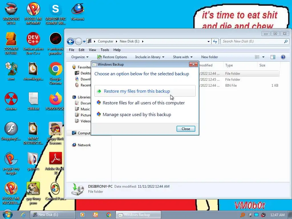Image resolution: width=292 pixels, height=219 pixels.
Task: Choose Restore my files from this backup
Action: (145, 91)
